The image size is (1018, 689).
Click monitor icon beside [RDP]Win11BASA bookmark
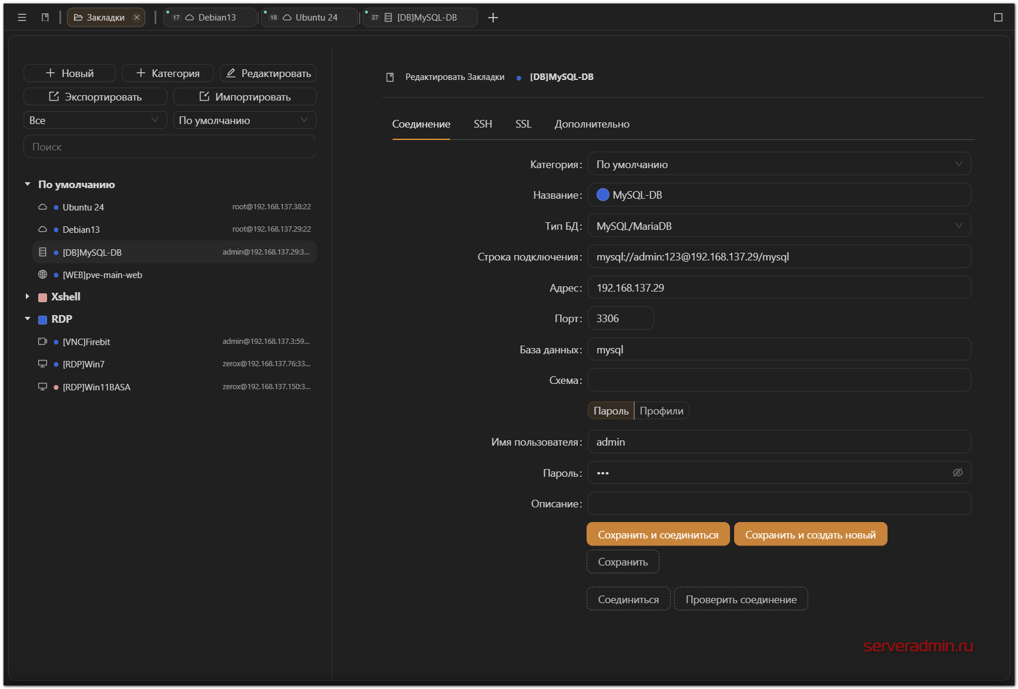tap(42, 387)
